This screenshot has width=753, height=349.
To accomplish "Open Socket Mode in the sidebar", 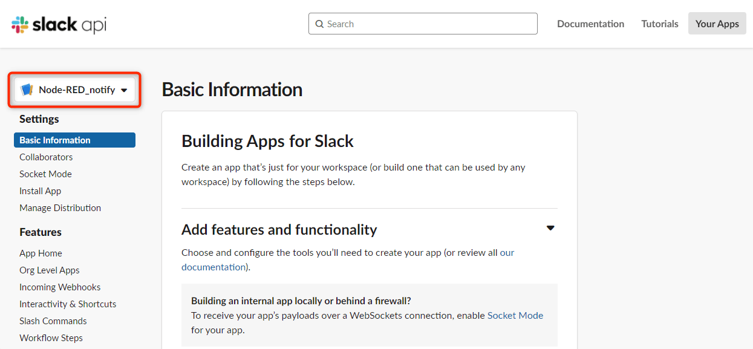I will click(x=45, y=174).
